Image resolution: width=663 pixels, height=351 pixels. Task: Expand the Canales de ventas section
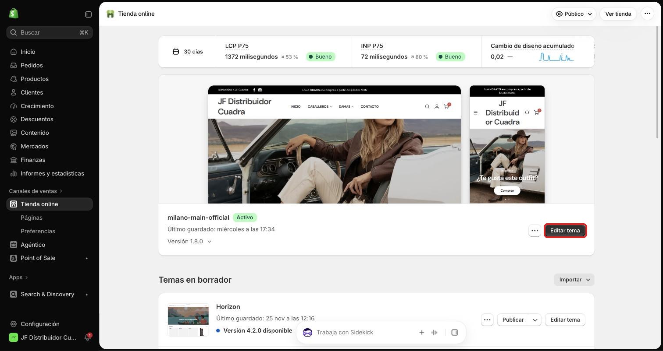[36, 191]
